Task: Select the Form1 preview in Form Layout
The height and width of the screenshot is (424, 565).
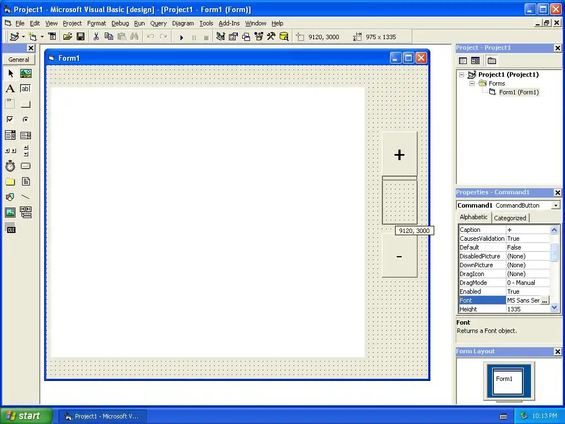Action: click(508, 381)
